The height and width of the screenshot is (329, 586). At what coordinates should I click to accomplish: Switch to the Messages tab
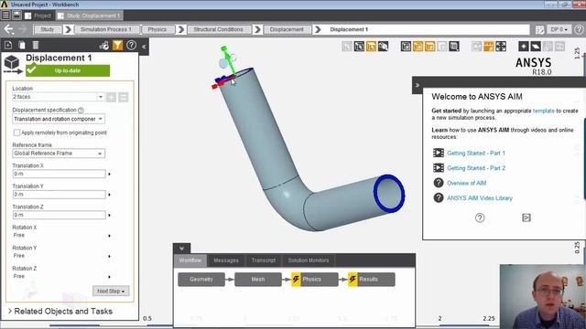[x=226, y=260]
